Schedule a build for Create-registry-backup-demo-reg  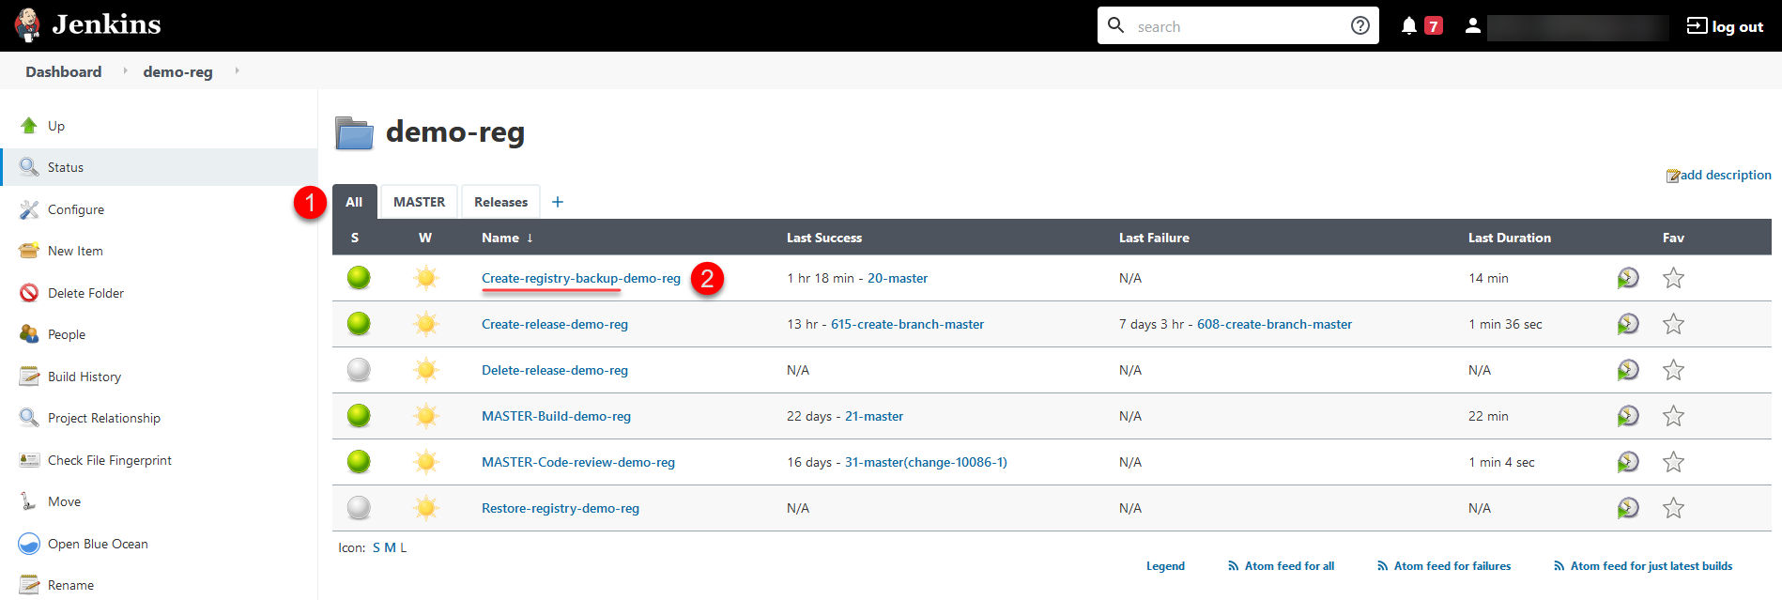pos(1628,278)
